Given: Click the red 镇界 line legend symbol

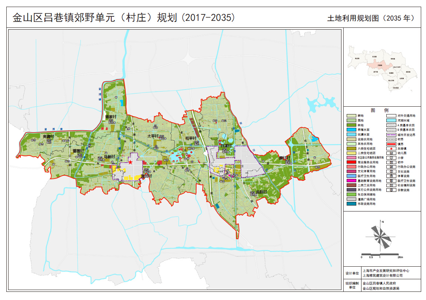Looking at the screenshot, I should click(391, 144).
